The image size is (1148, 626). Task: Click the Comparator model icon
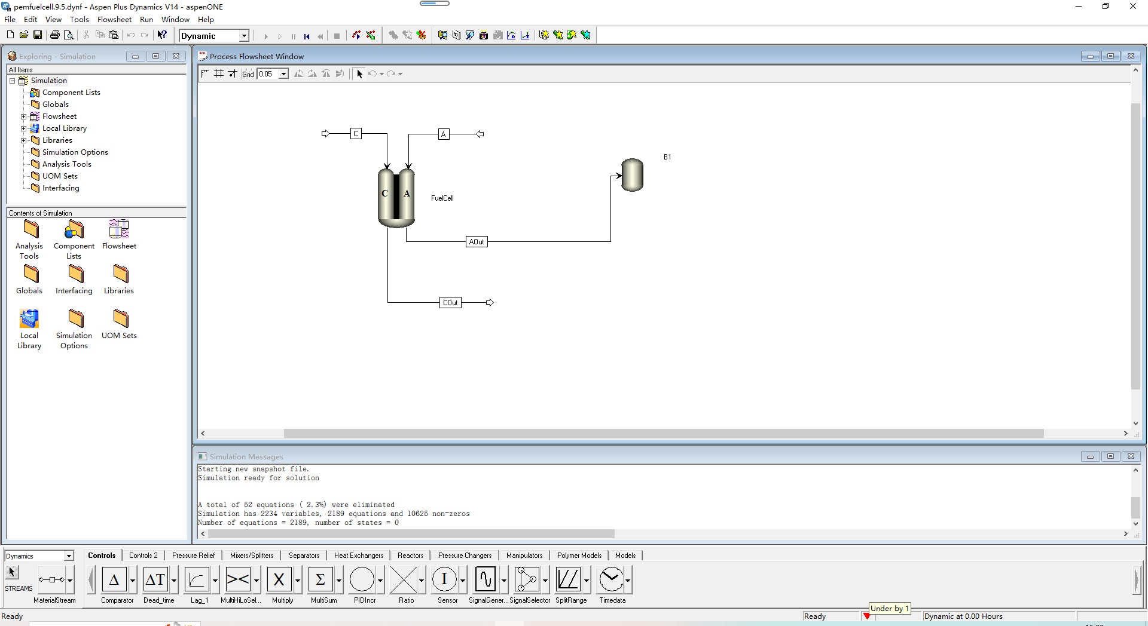coord(114,579)
